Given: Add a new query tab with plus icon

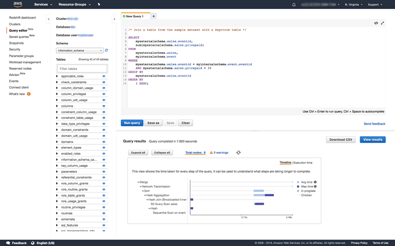Looking at the screenshot, I should (x=154, y=16).
